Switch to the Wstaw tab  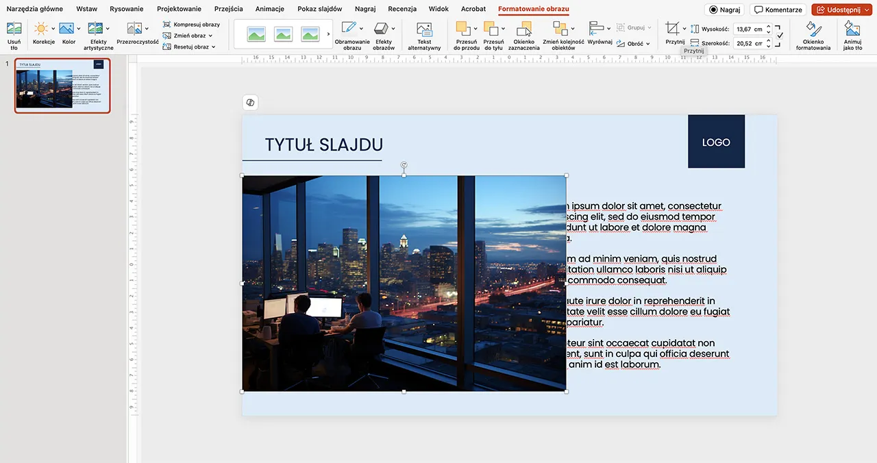tap(86, 9)
